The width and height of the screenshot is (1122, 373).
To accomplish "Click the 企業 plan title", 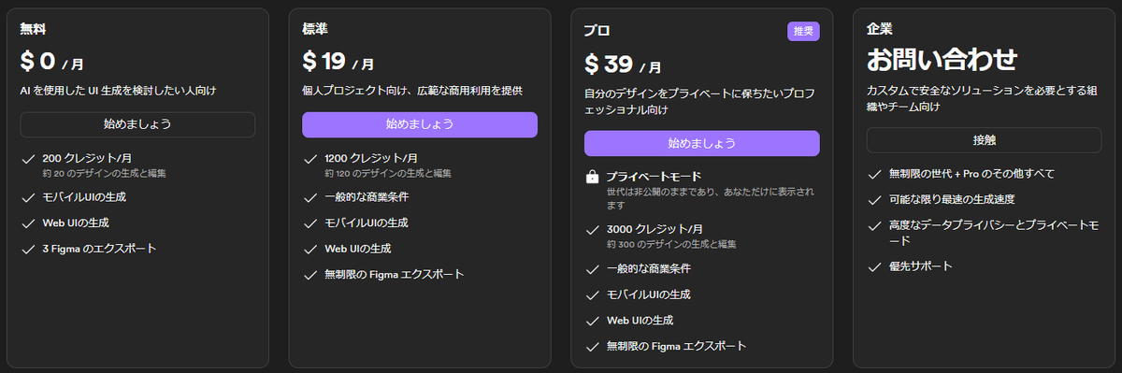I will [x=880, y=30].
